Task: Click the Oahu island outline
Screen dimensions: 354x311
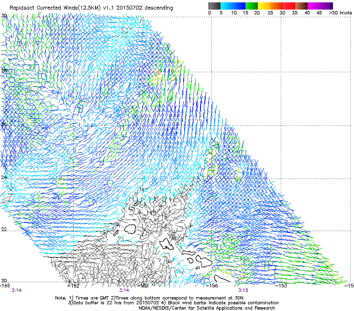Action: [167, 244]
